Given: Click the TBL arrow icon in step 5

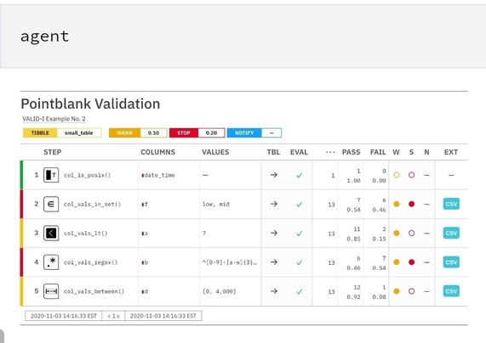Looking at the screenshot, I should (x=274, y=291).
